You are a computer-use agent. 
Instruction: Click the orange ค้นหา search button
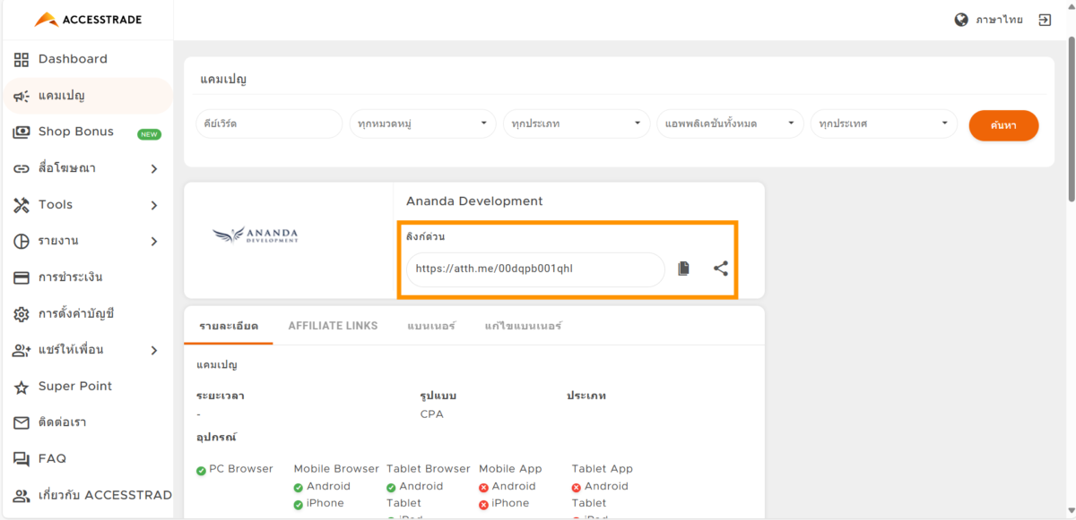click(x=1002, y=125)
